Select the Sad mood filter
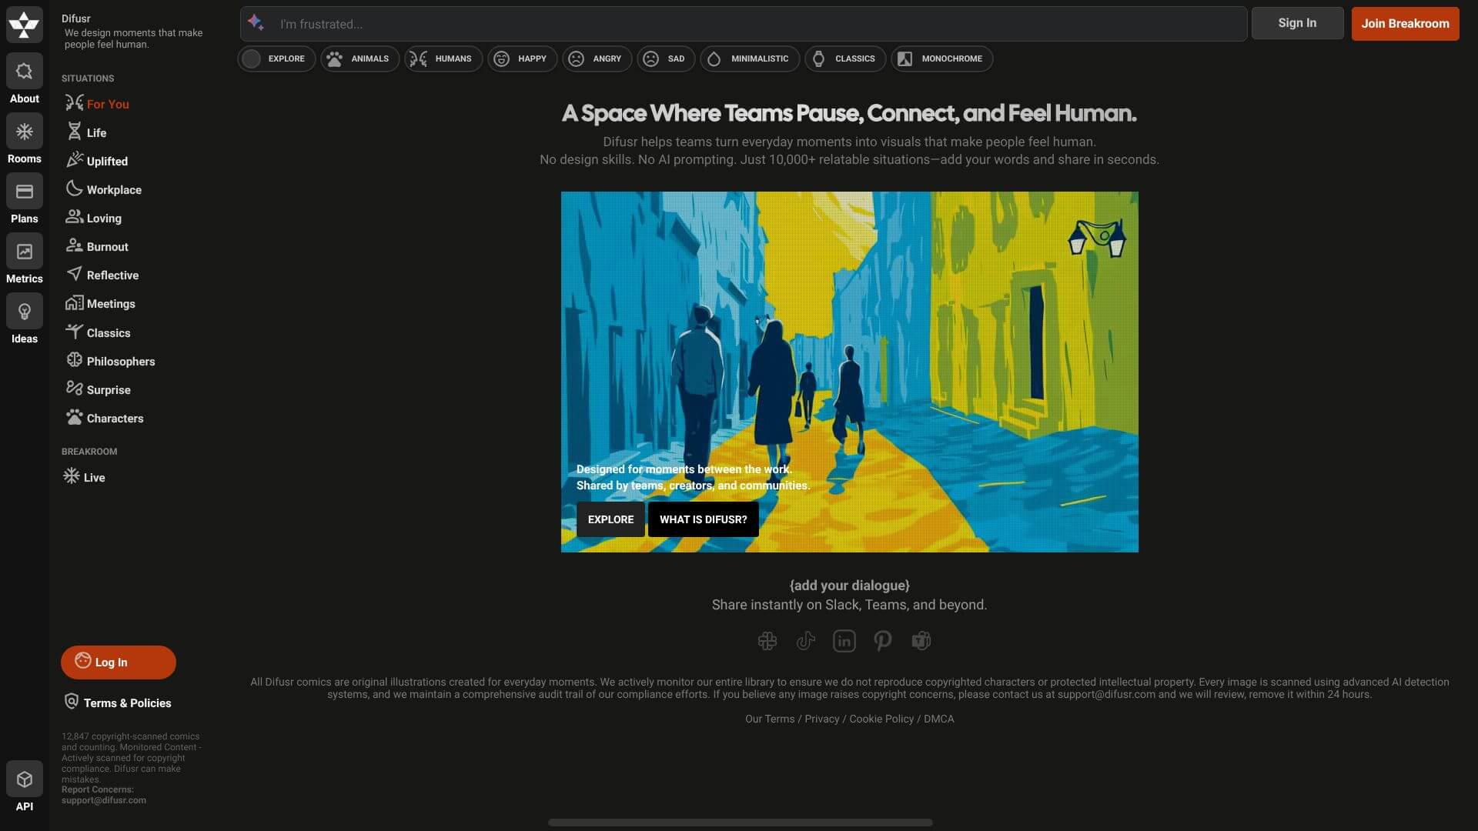Screen dimensions: 1478x831 665,58
